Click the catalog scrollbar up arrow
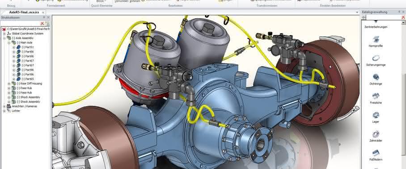The width and height of the screenshot is (406, 169). (x=404, y=22)
